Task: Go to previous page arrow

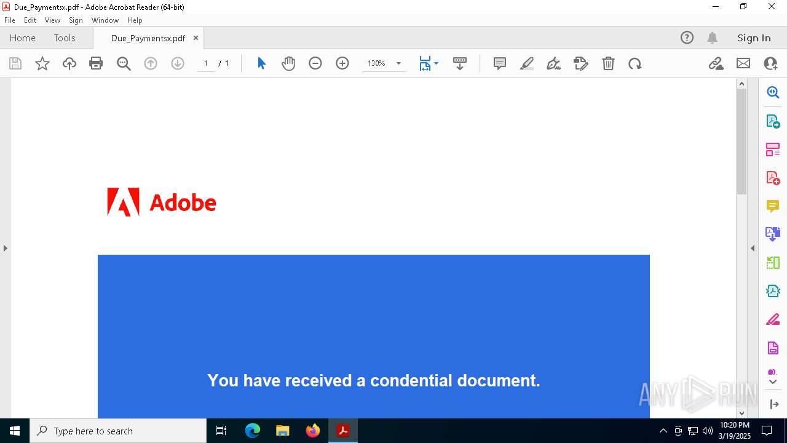Action: click(x=151, y=63)
